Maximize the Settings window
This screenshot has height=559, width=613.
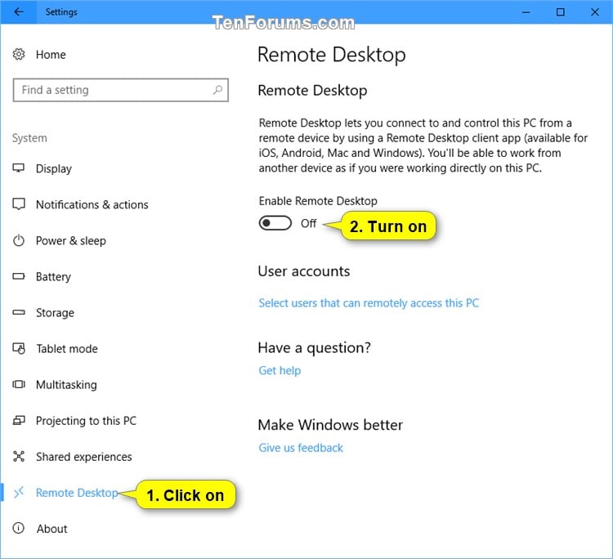point(560,12)
